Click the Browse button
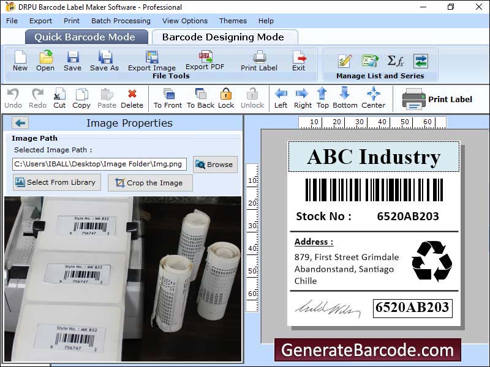Image resolution: width=490 pixels, height=367 pixels. (215, 164)
